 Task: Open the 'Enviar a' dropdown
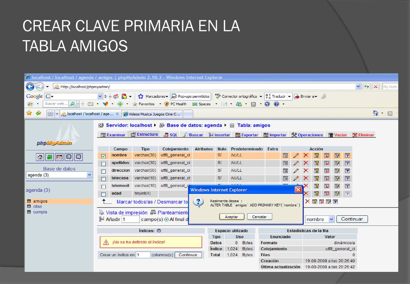point(316,97)
